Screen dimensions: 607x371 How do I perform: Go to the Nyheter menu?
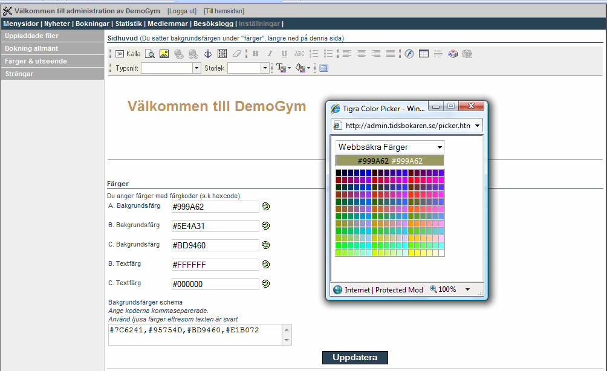57,24
